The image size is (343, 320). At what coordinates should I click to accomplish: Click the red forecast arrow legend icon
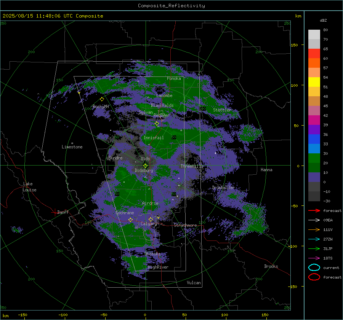coord(314,210)
